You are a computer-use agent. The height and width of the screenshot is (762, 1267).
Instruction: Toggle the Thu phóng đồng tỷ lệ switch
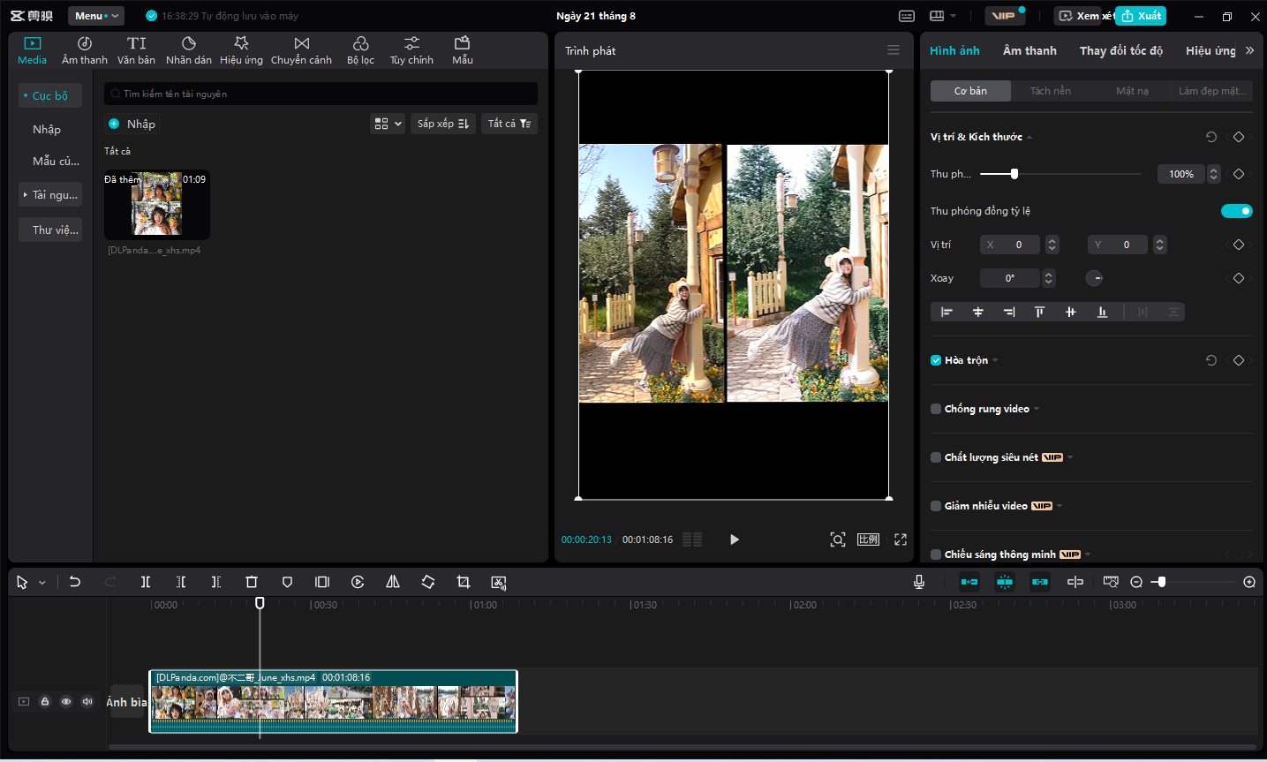(1236, 211)
